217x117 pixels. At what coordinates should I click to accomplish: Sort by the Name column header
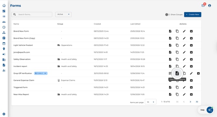(x=16, y=24)
